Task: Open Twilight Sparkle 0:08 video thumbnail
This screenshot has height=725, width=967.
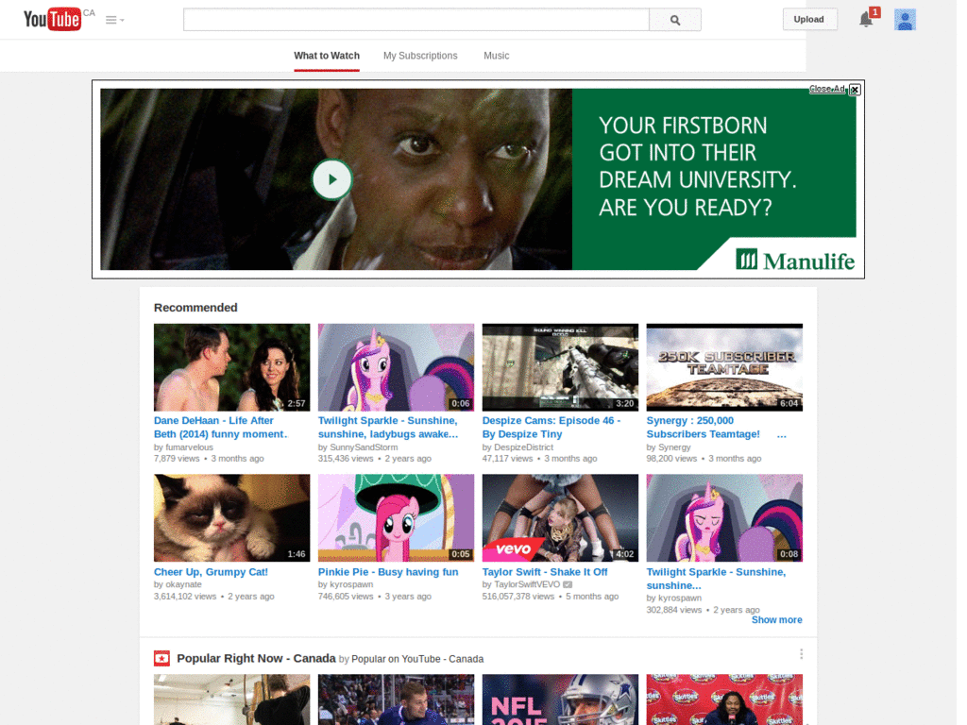Action: [x=724, y=518]
